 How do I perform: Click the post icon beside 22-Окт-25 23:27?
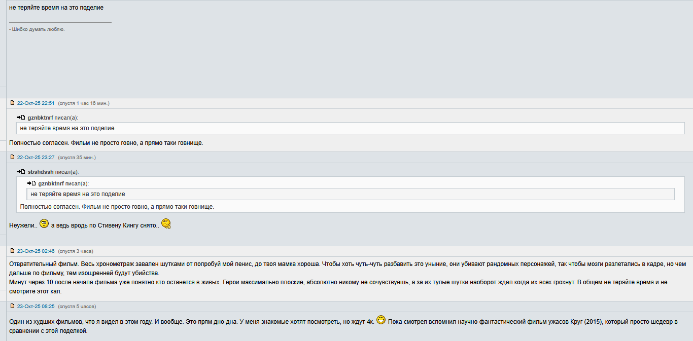13,157
